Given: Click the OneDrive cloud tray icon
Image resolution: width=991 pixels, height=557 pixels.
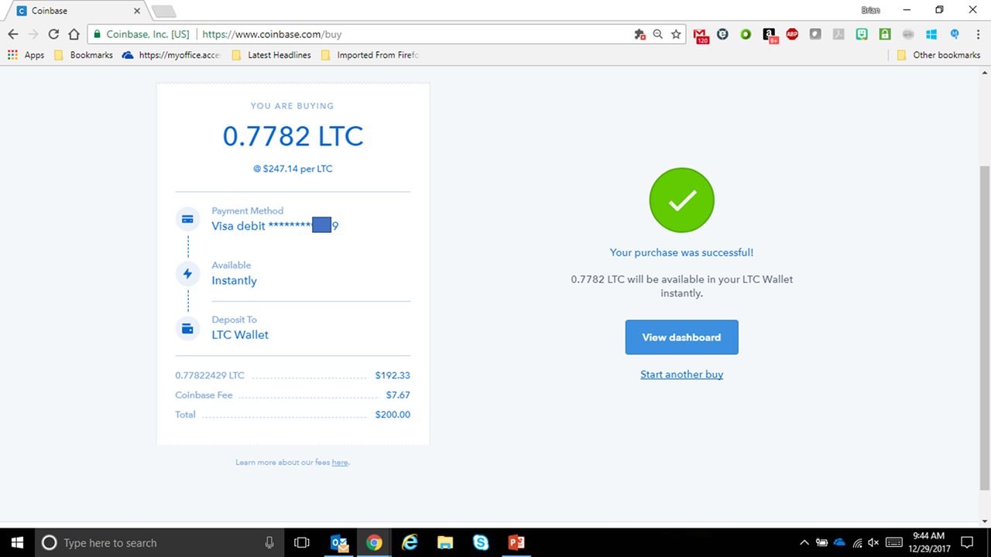Looking at the screenshot, I should [x=839, y=542].
